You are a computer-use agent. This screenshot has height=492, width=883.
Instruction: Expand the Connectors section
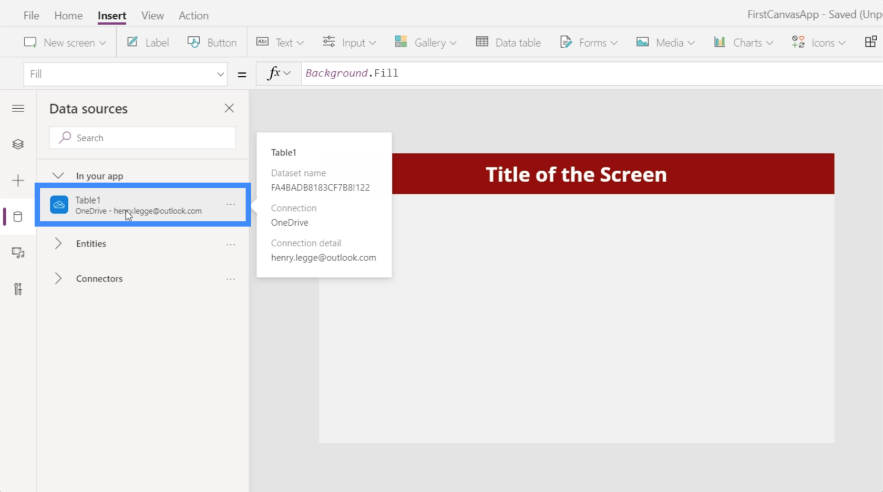tap(58, 279)
